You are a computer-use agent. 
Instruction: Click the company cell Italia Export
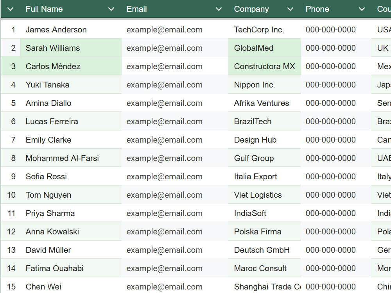tap(265, 177)
